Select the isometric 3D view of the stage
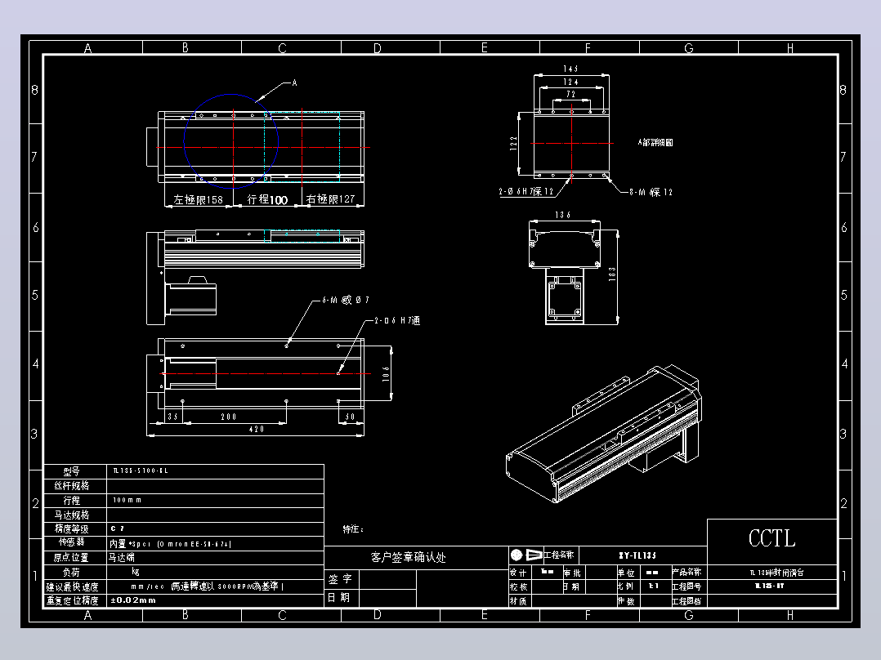 click(604, 434)
